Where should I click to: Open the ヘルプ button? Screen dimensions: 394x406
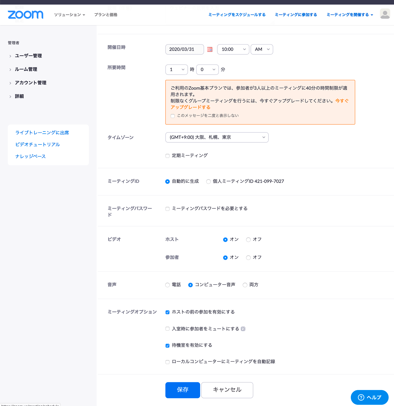pos(370,397)
